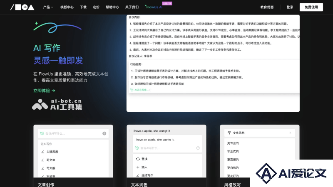Click the 变化风格 menu row
Screen dimensions: 333x187
259,133
